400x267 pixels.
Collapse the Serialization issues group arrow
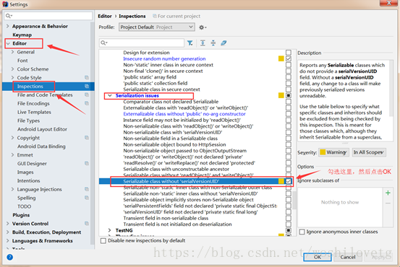110,95
